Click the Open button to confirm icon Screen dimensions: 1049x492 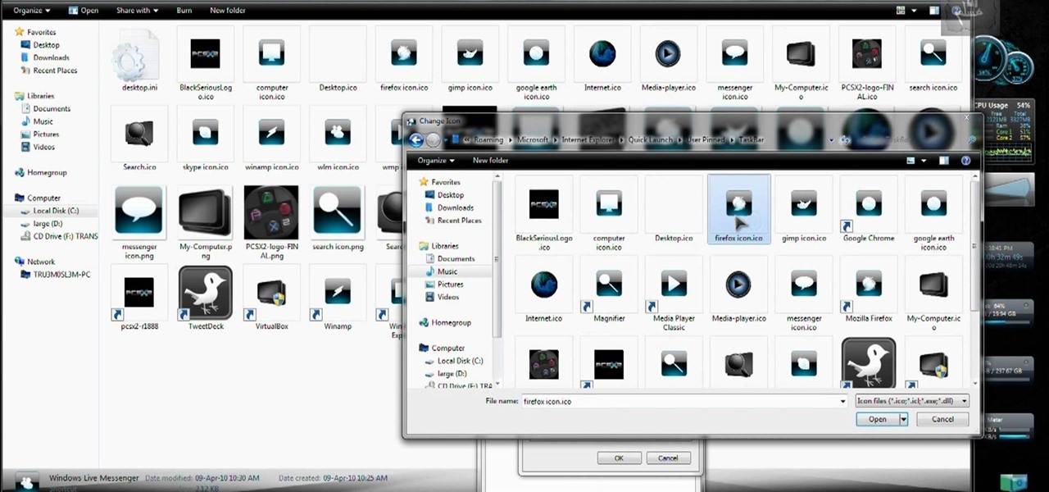tap(876, 419)
